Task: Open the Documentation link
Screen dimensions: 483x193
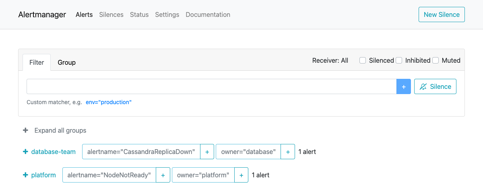Action: point(208,14)
